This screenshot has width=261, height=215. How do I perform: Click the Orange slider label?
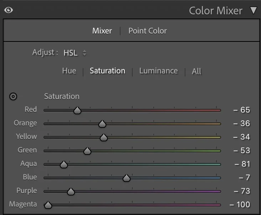25,123
